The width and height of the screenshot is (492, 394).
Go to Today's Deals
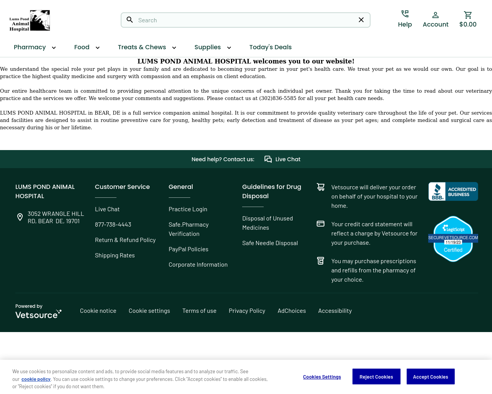click(271, 47)
